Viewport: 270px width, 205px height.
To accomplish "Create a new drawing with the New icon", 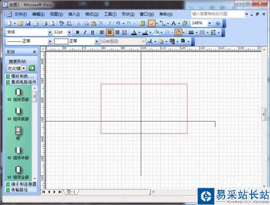I will (x=9, y=23).
